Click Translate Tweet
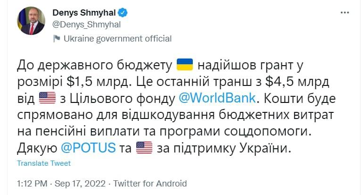Screen dimensions: 363x195 [x=44, y=163]
